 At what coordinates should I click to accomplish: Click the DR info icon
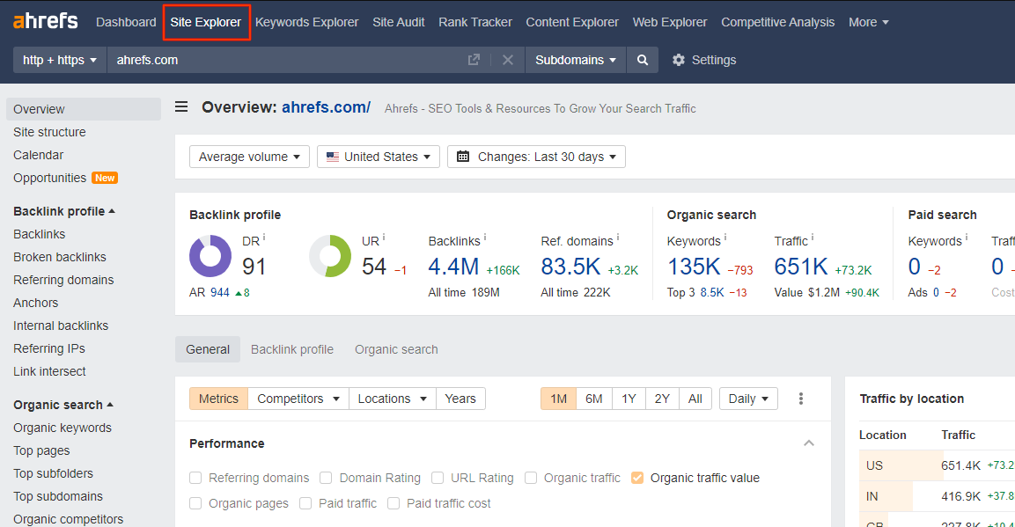(x=264, y=238)
